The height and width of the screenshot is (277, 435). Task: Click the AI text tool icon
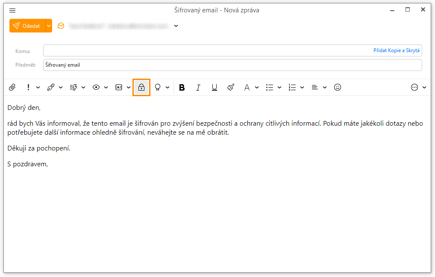(119, 87)
